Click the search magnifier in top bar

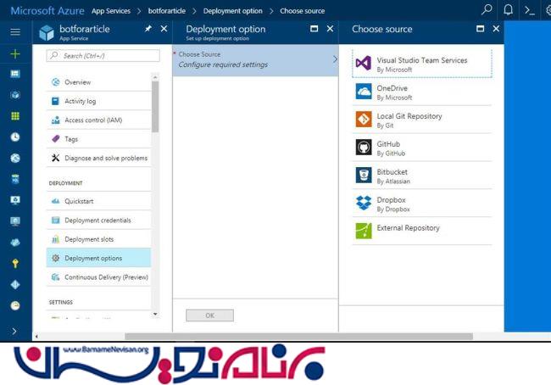487,9
